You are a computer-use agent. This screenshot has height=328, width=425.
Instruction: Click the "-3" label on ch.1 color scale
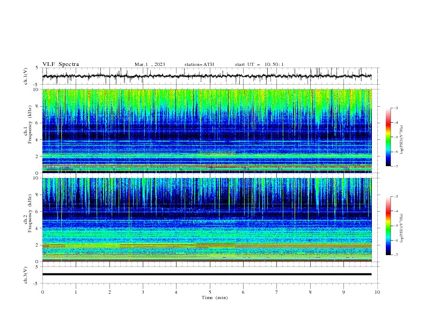click(x=396, y=108)
